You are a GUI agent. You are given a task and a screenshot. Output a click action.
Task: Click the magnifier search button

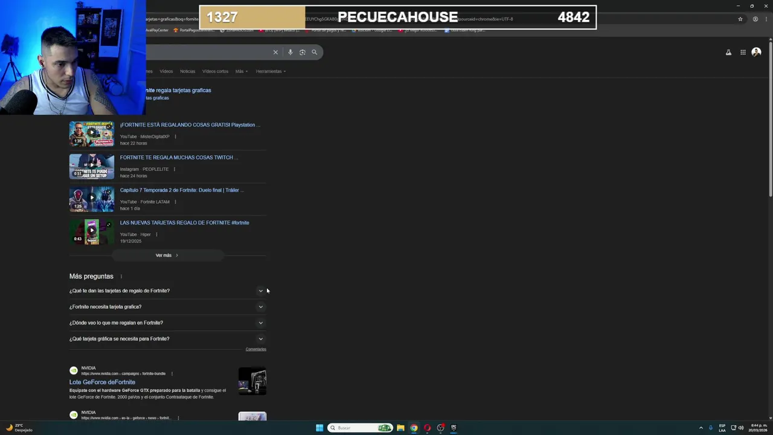[x=314, y=53]
